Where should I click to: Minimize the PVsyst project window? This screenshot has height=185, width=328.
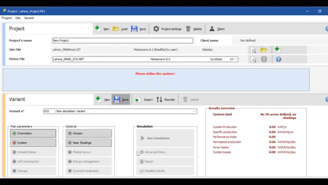tap(307, 11)
